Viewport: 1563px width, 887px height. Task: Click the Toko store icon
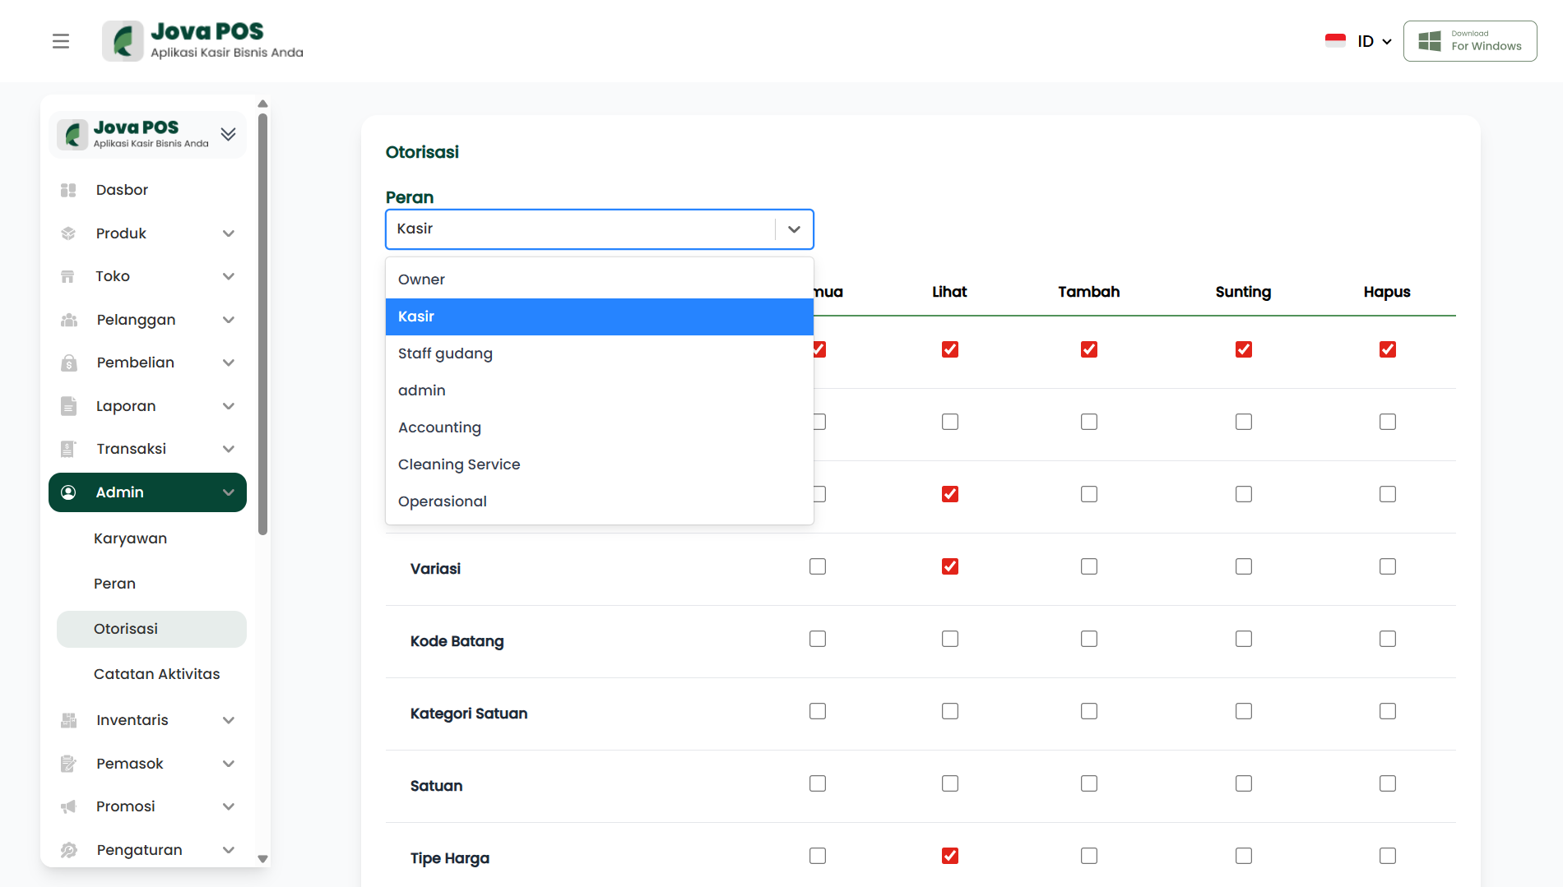coord(68,276)
